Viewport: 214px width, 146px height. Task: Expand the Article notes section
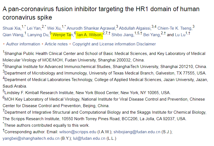56,44
